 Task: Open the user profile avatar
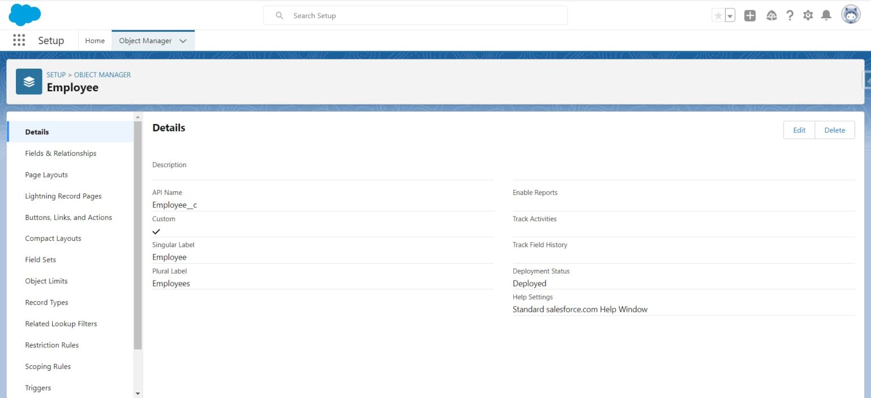[x=851, y=15]
